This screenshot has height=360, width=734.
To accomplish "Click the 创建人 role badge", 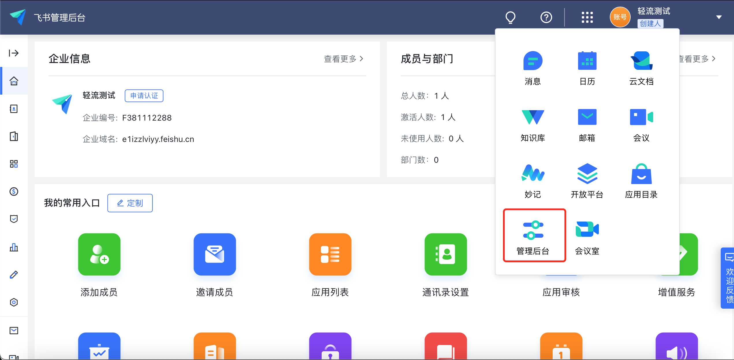I will click(650, 23).
